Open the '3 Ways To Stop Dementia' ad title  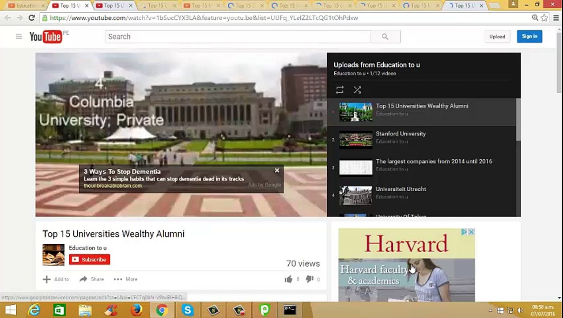tap(122, 171)
